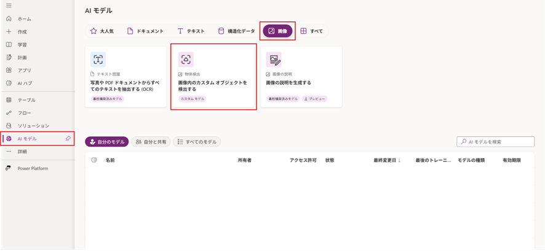The width and height of the screenshot is (545, 251).
Task: Click the AI モデル page heading
Action: click(x=98, y=11)
